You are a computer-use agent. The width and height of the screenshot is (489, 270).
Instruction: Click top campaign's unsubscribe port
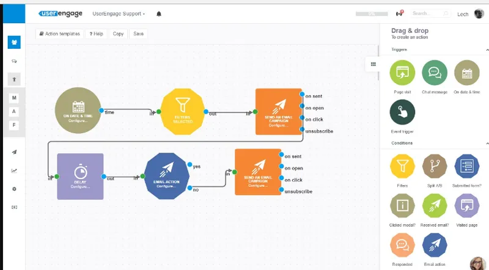point(302,129)
